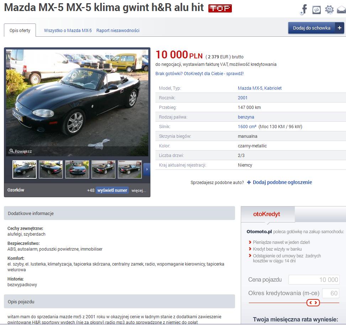Open the Opis oferty tab

(20, 30)
